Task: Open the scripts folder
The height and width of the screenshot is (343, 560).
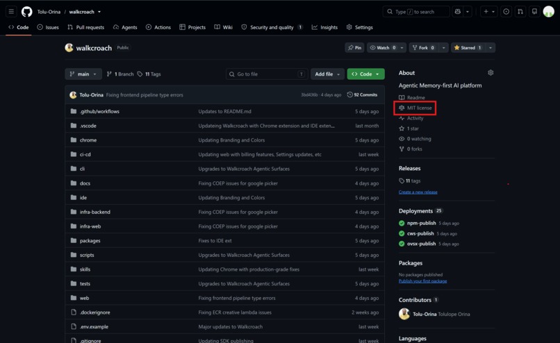Action: [x=87, y=255]
